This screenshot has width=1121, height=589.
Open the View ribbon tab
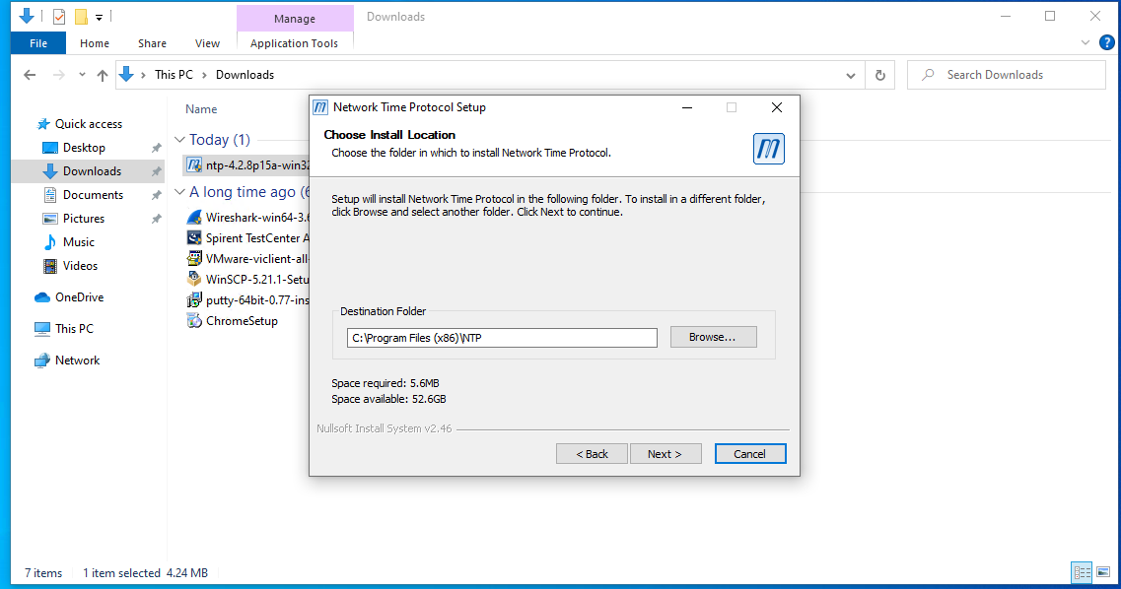(x=207, y=43)
